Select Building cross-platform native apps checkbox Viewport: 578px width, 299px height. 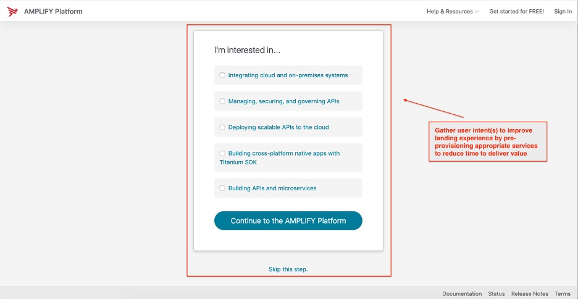(x=222, y=153)
